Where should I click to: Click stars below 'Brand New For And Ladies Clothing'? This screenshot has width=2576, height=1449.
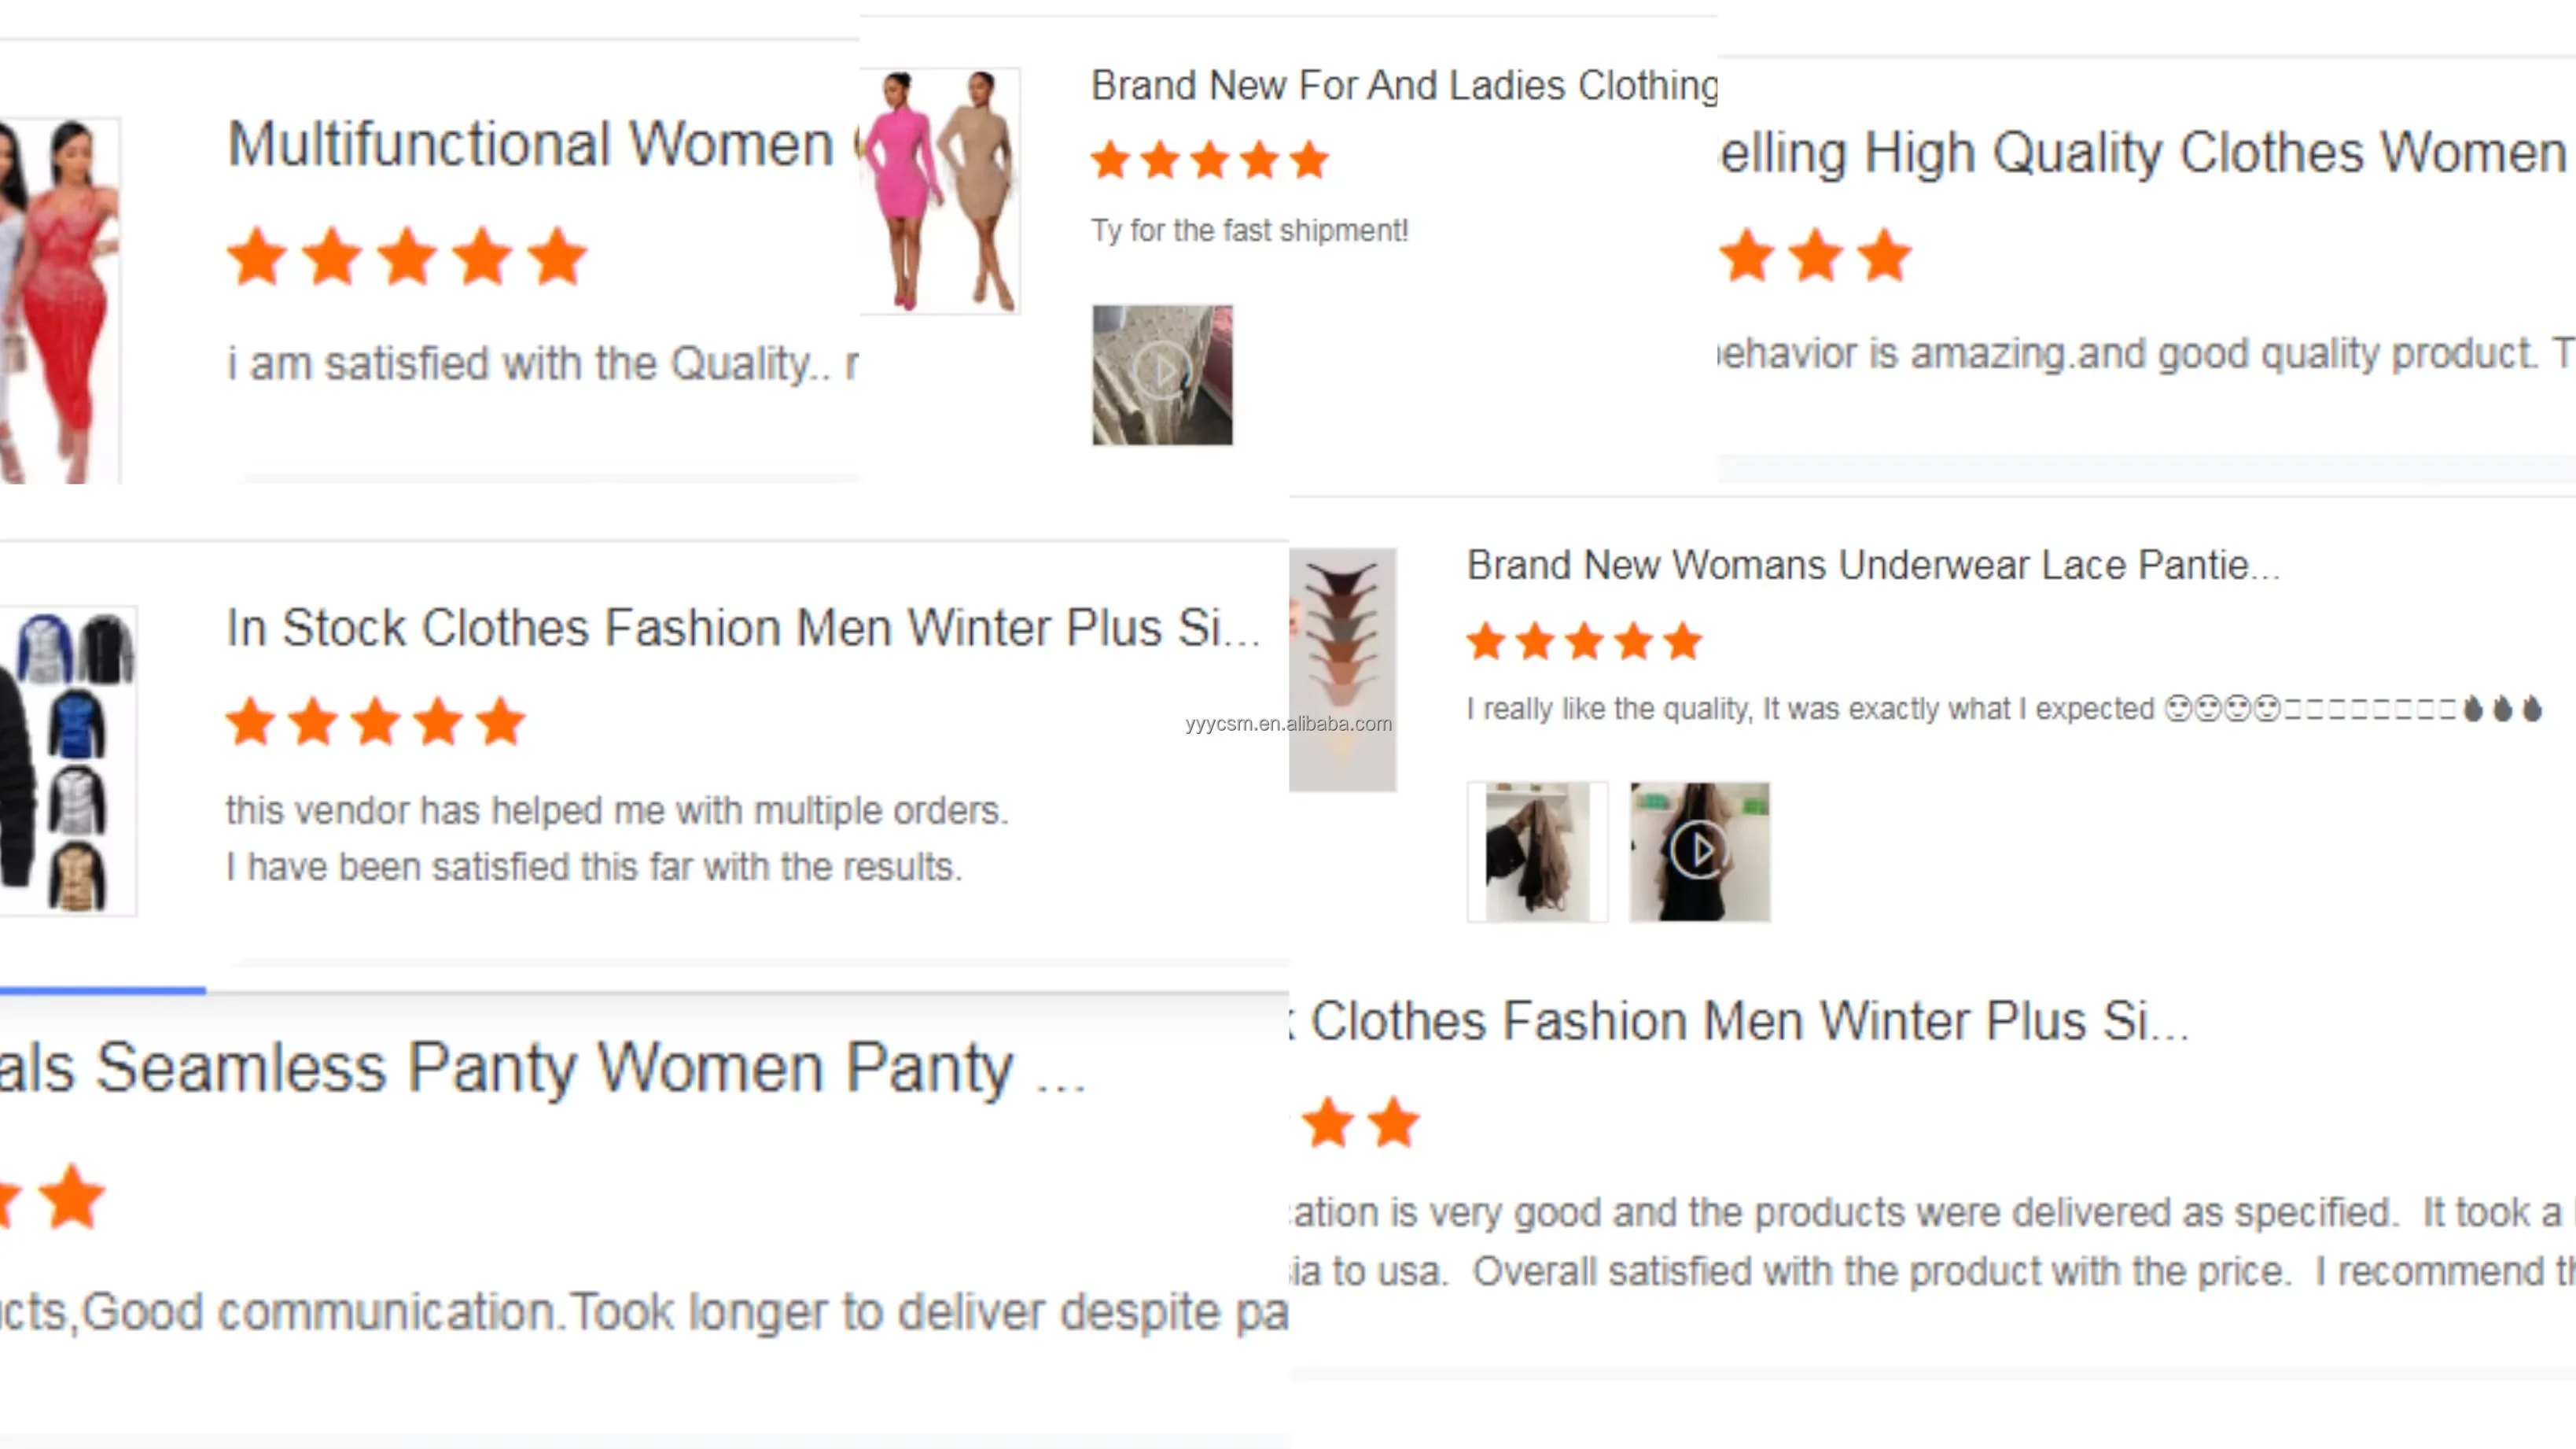1209,160
